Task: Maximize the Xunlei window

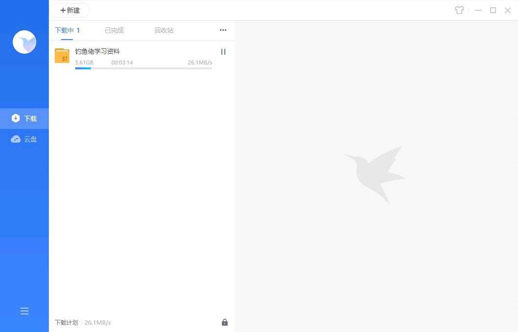Action: (493, 10)
